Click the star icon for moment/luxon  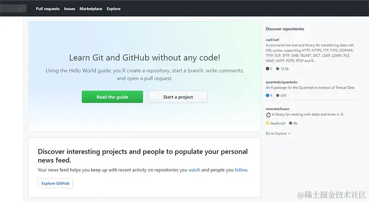291,123
